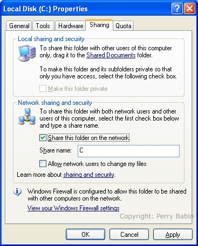The image size is (198, 246).
Task: Open the title bar help question mark
Action: tap(177, 9)
